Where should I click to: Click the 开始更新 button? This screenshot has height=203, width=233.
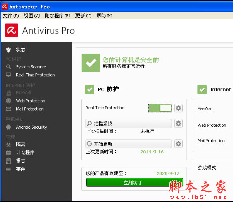[128, 144]
